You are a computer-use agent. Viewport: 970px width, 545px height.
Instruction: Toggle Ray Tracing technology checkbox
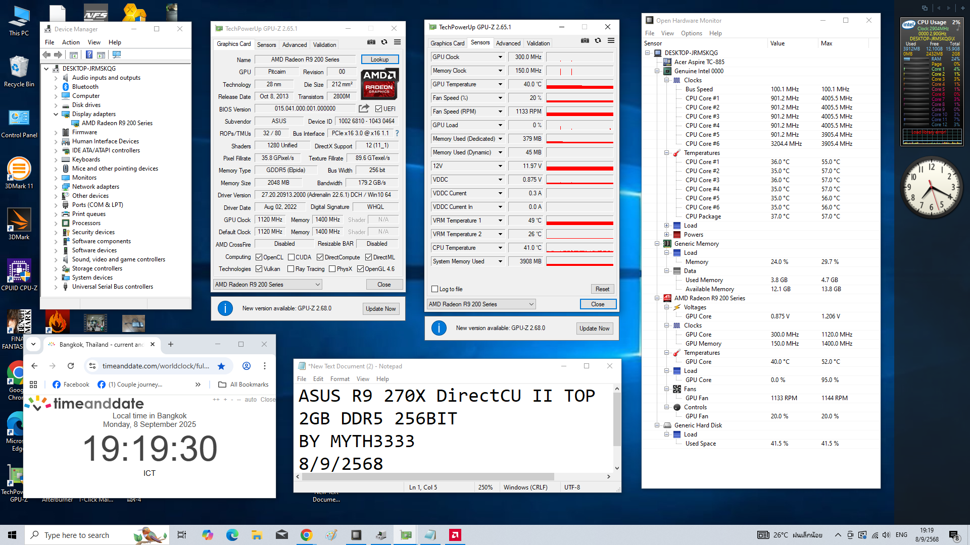(290, 269)
